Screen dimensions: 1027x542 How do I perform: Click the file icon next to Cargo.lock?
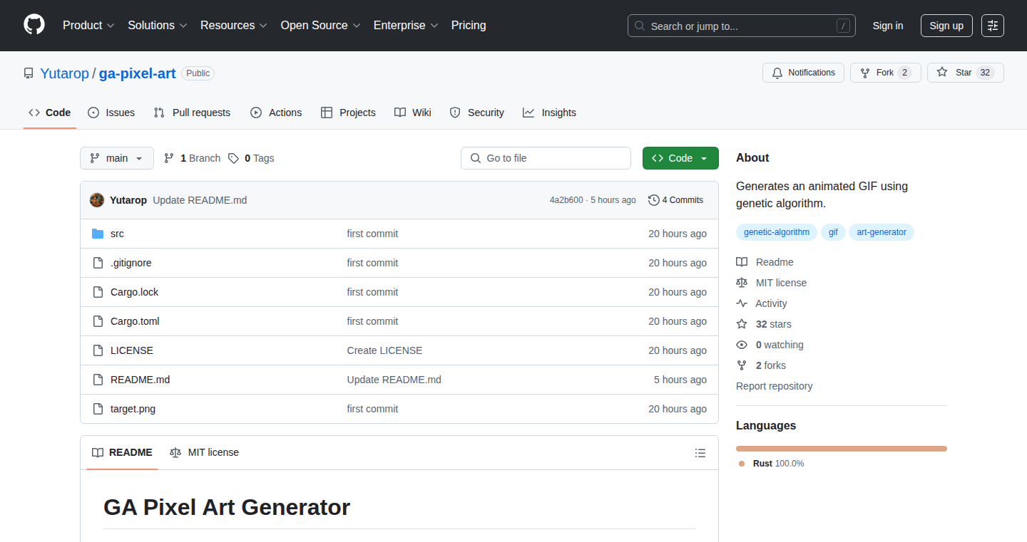[x=98, y=292]
